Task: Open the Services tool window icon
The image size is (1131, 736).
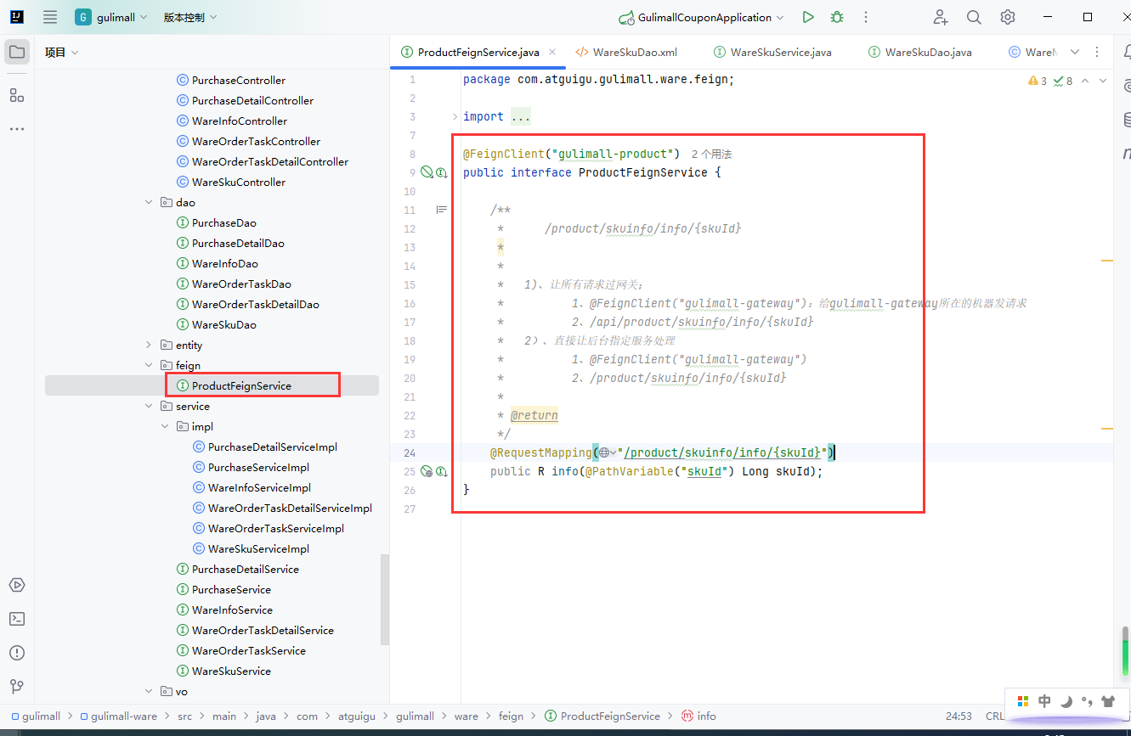Action: coord(17,585)
